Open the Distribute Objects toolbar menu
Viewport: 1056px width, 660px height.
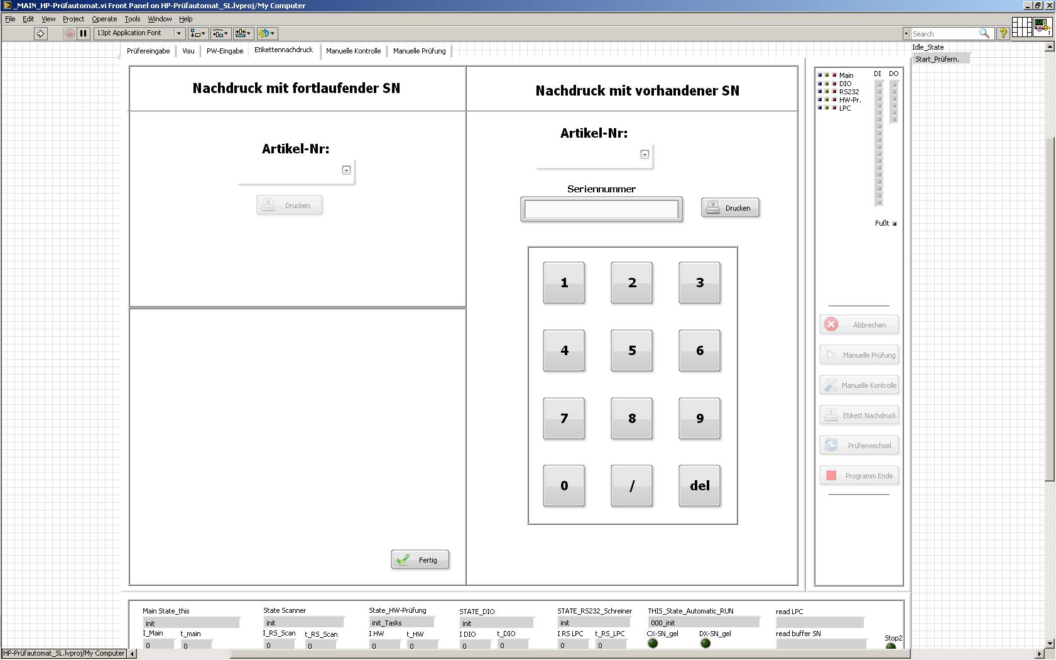[220, 33]
